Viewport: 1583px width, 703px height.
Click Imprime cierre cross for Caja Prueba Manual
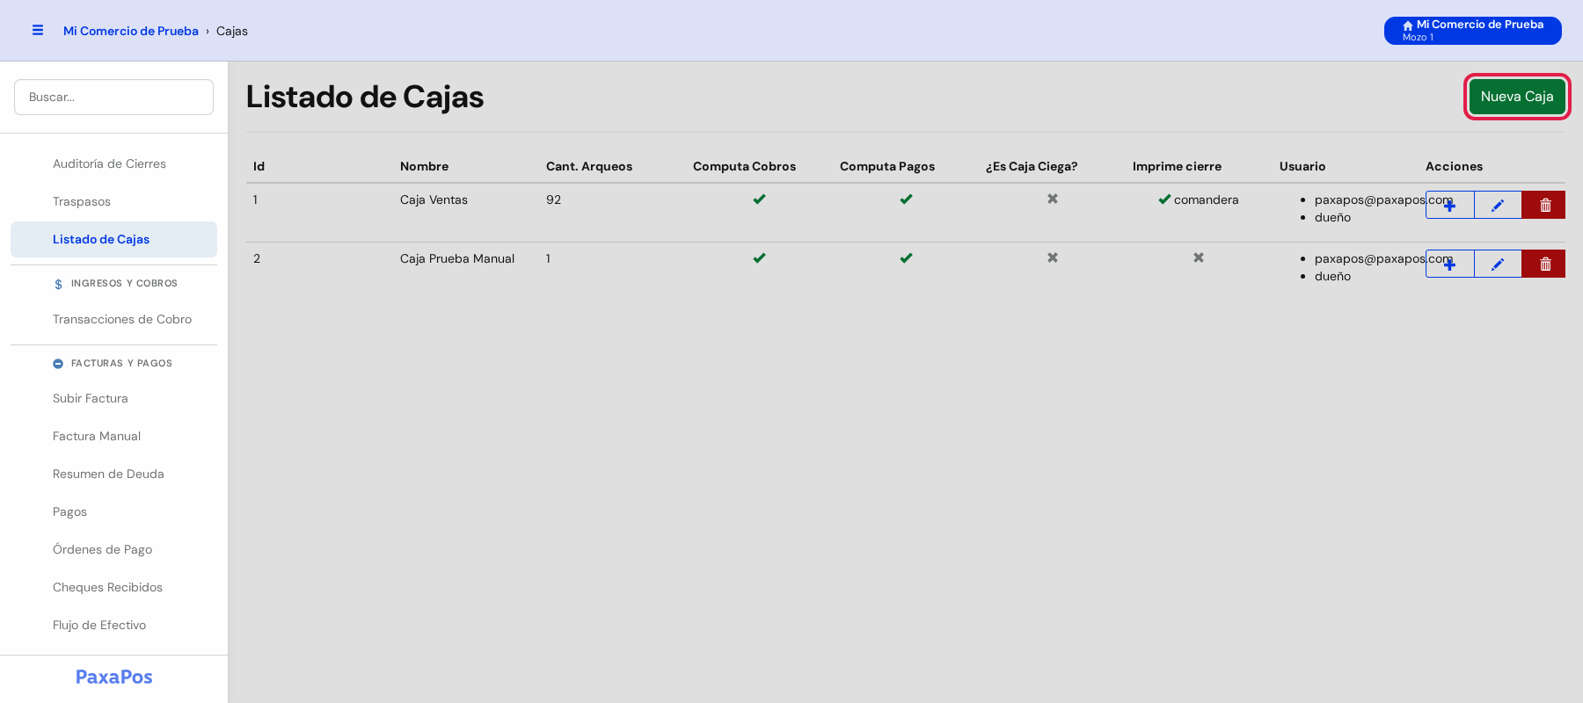(1199, 258)
